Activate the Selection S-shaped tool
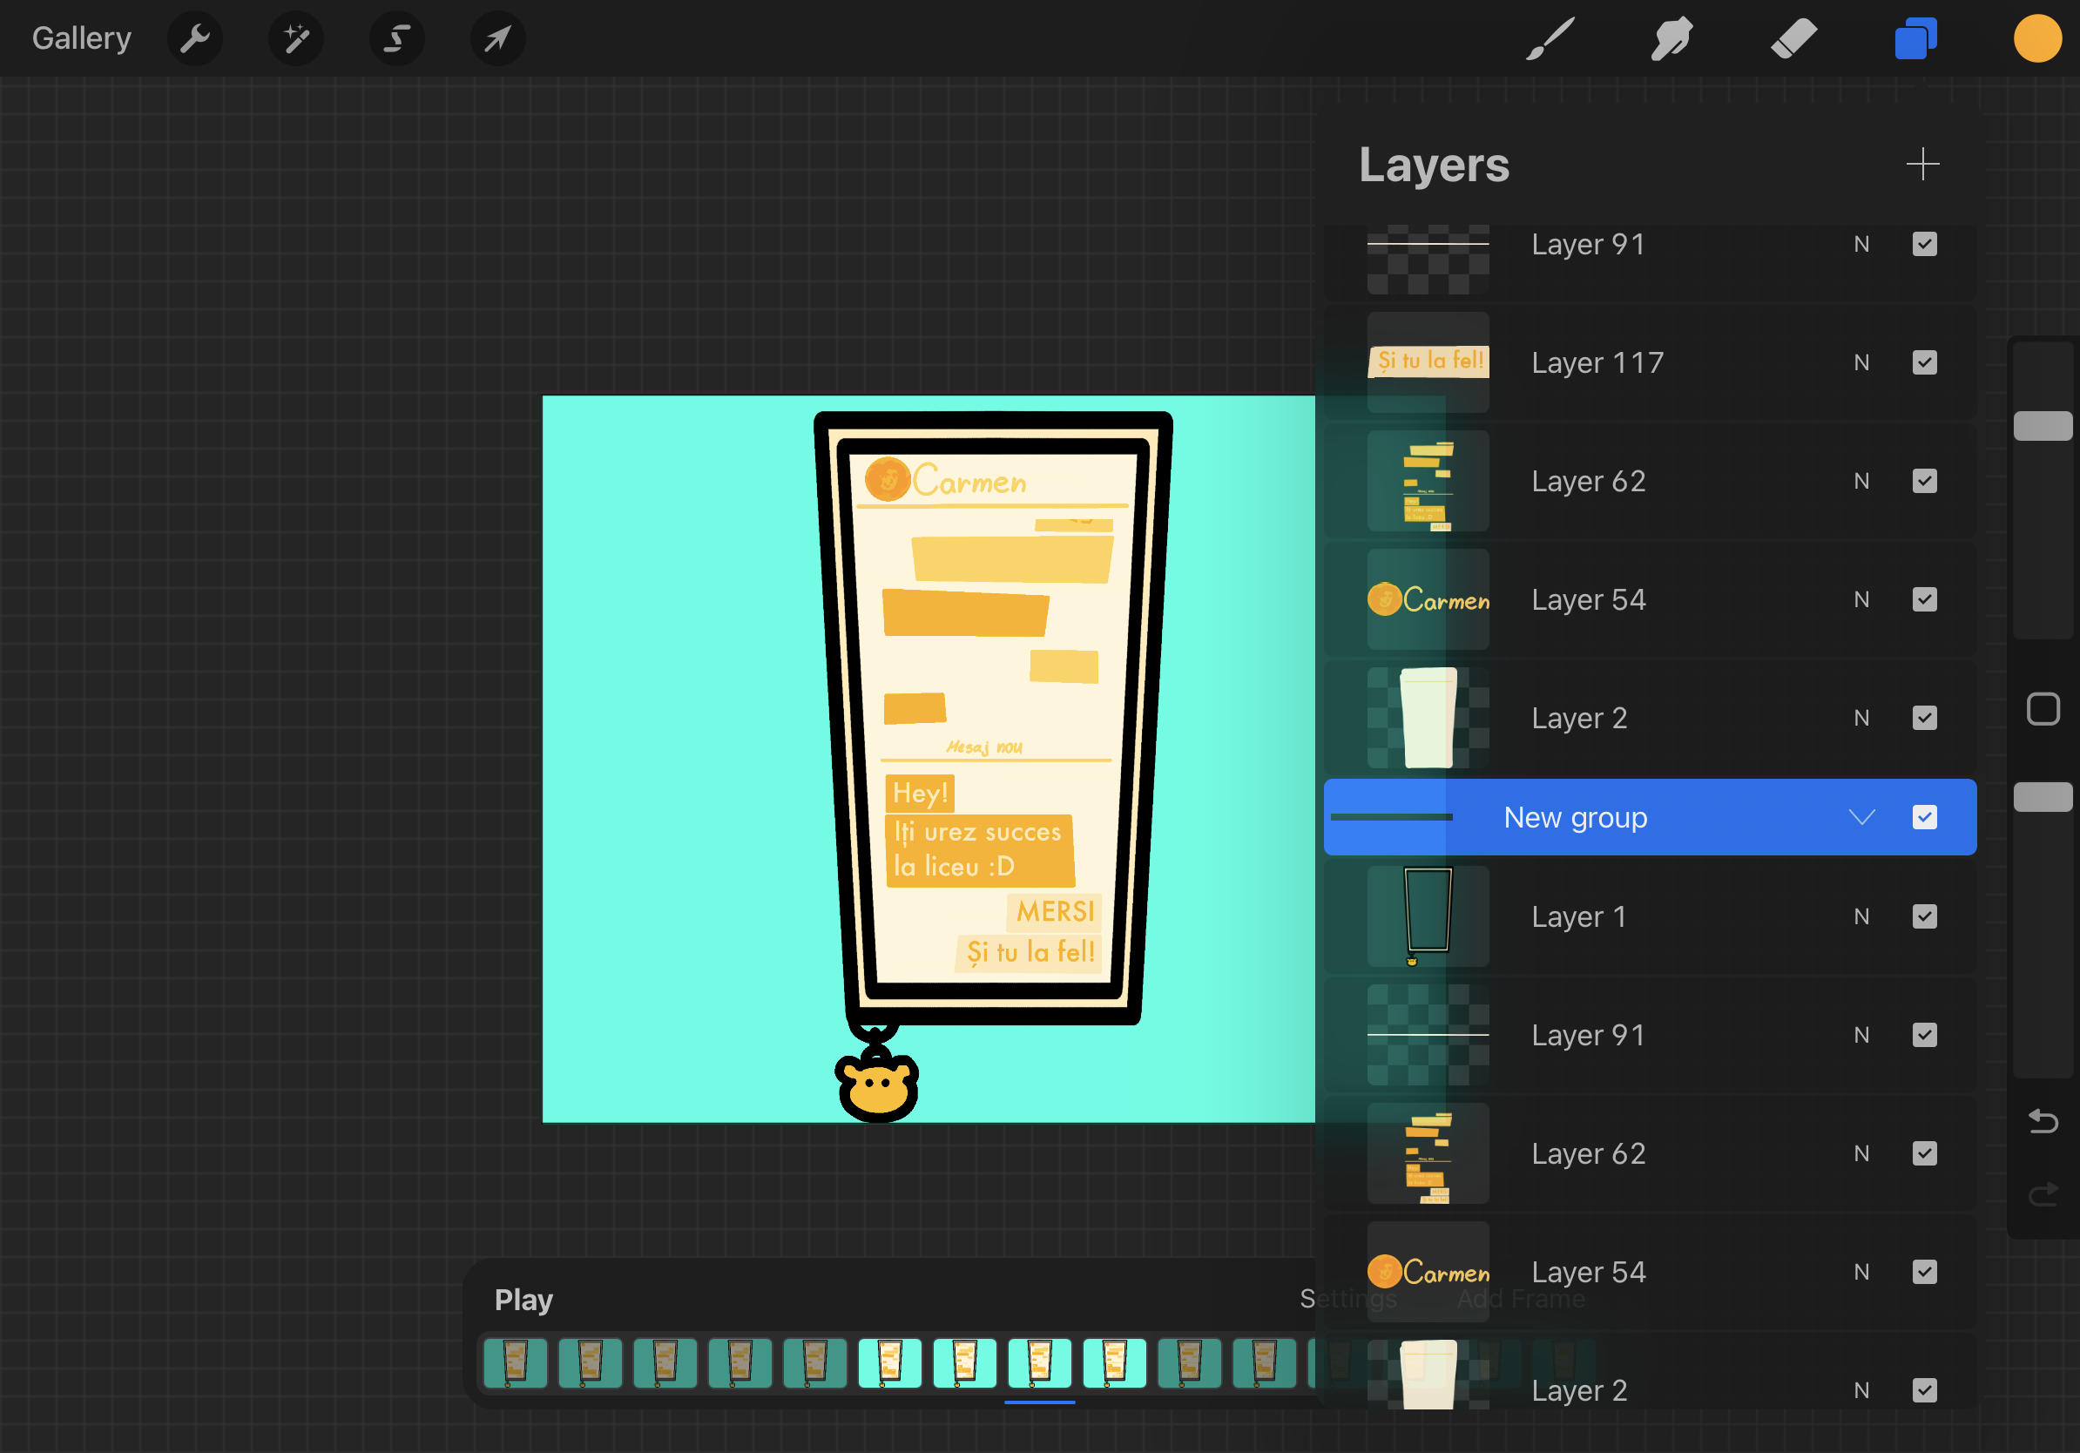 tap(397, 39)
